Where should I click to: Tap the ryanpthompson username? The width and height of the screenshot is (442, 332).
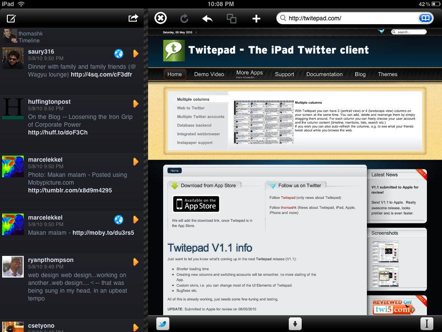tap(51, 260)
